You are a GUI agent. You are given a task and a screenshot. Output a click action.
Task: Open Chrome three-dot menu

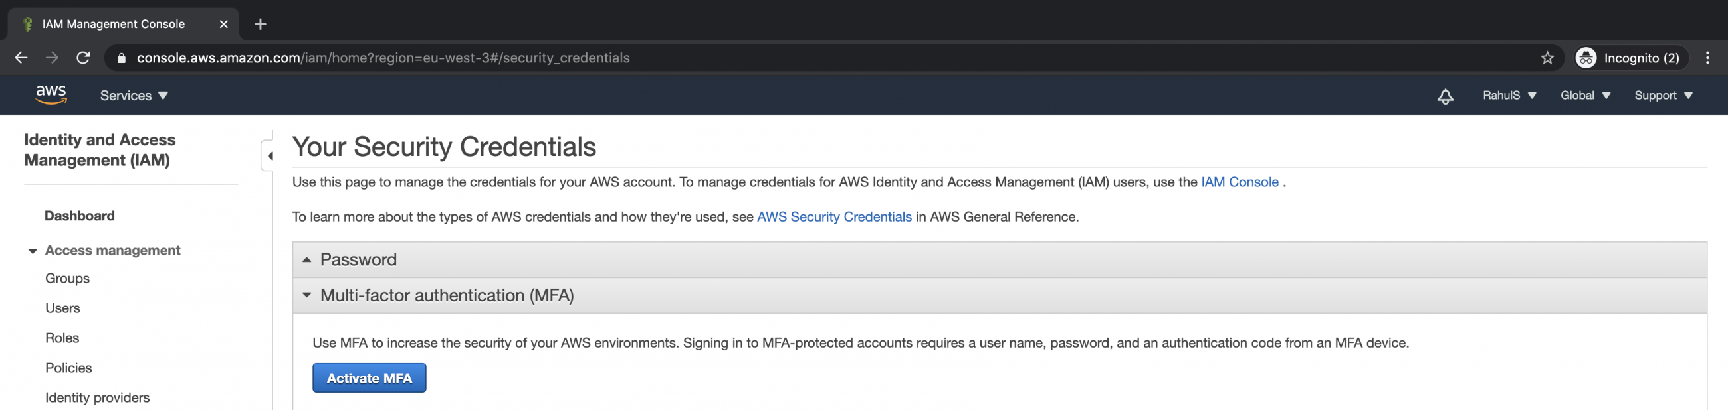(x=1707, y=58)
